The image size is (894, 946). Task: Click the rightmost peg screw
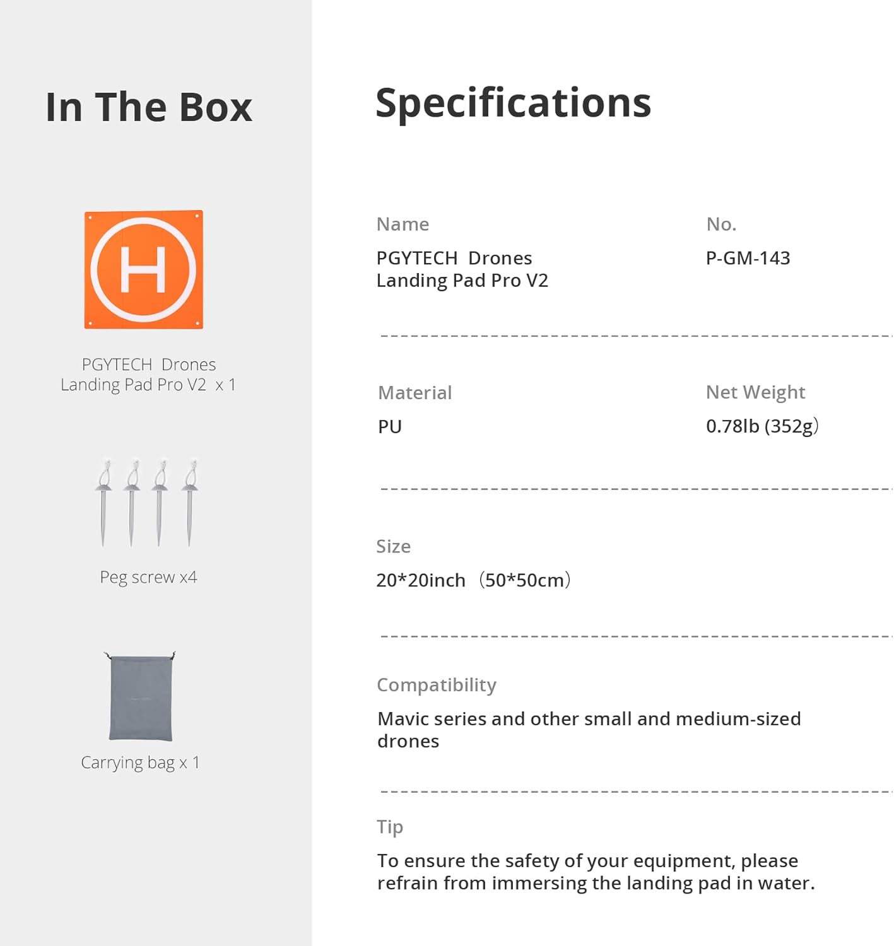tap(190, 503)
